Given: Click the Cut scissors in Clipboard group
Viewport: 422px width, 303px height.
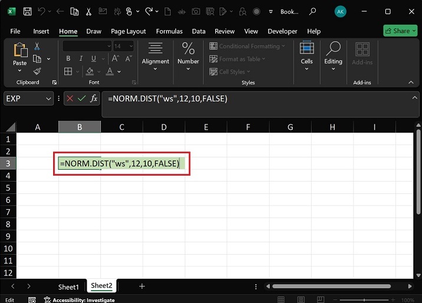Looking at the screenshot, I should coord(37,46).
